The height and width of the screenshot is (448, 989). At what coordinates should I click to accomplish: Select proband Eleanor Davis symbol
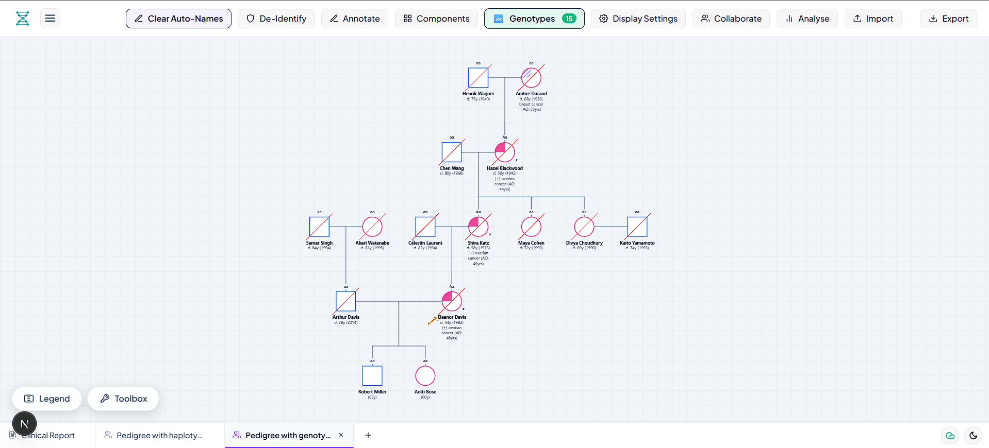[x=452, y=301]
